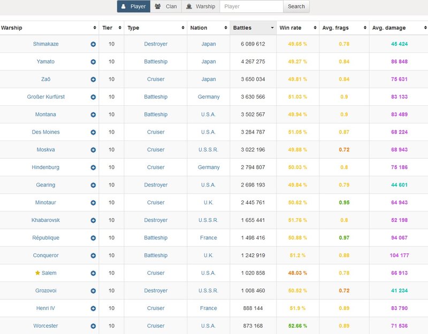Viewport: 428px width, 334px height.
Task: Click Cruiser type link in Hindenburg row
Action: coord(156,167)
